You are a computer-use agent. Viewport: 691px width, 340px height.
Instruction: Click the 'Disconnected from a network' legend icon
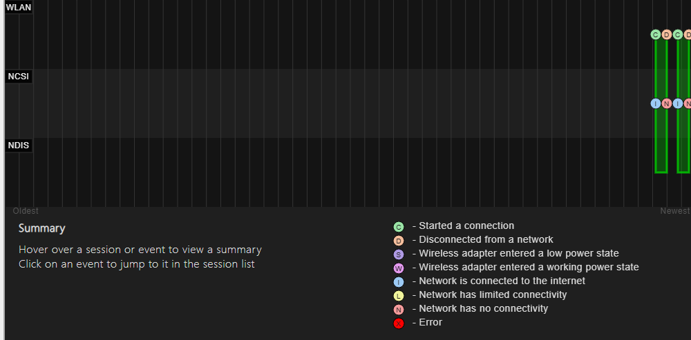(399, 241)
